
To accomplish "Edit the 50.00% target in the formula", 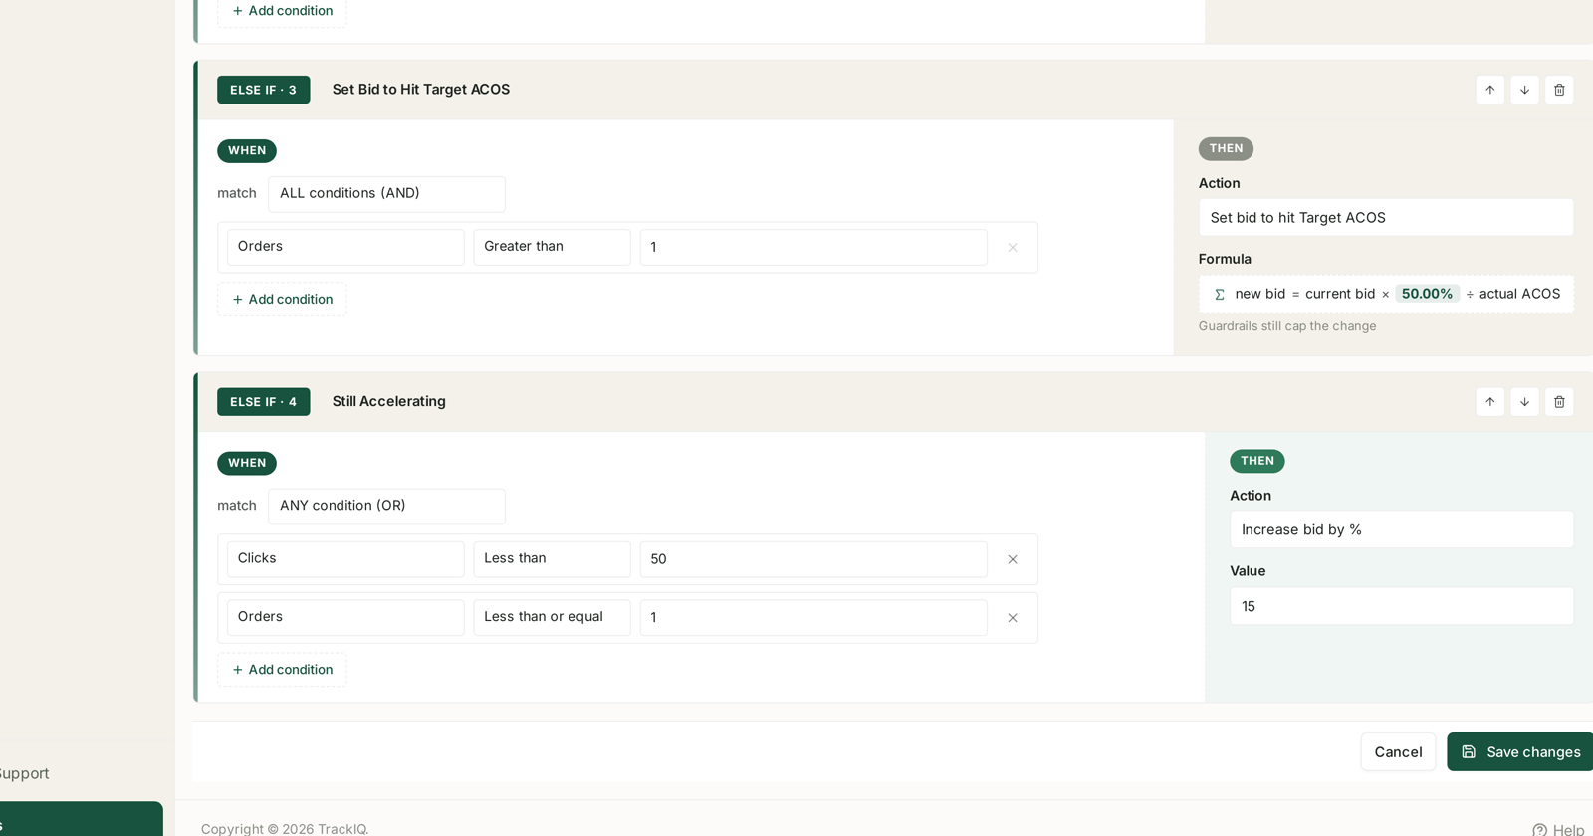I will (x=1427, y=294).
